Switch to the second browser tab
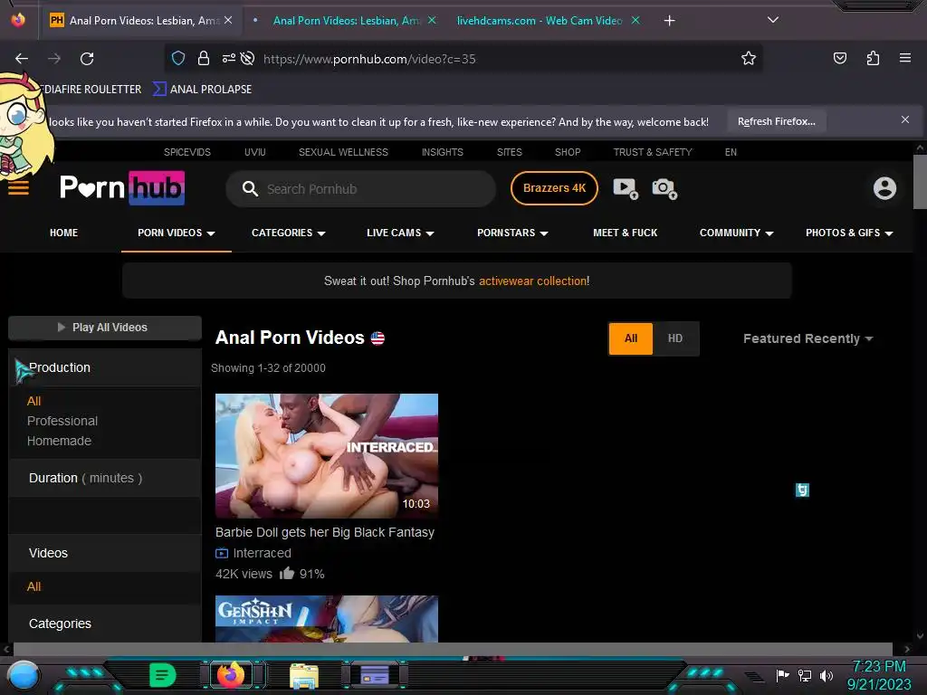Viewport: 927px width, 695px height. pos(347,21)
